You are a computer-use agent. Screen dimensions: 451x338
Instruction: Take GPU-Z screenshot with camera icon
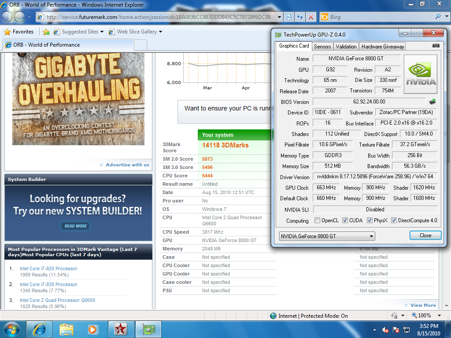(436, 46)
